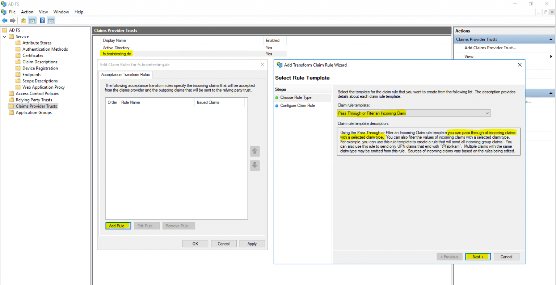Viewport: 556px width, 285px height.
Task: Click Add Claims Provider Trust... action
Action: [x=490, y=48]
